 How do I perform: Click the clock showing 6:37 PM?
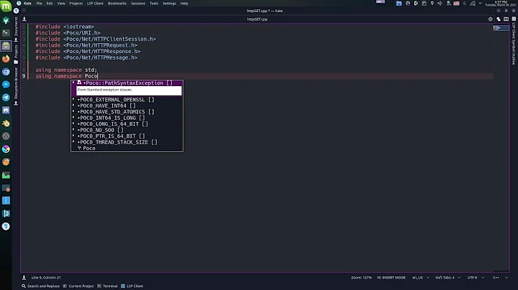click(500, 4)
